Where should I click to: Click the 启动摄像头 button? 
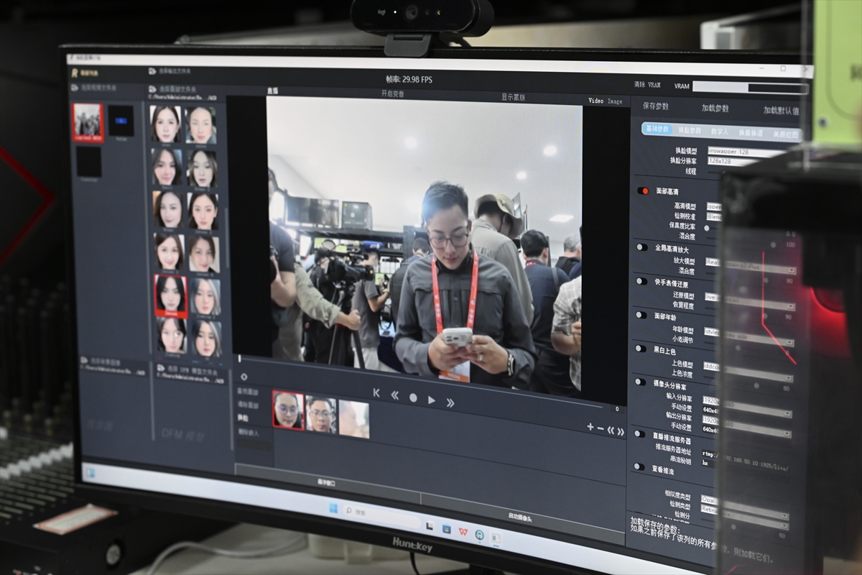click(x=520, y=517)
